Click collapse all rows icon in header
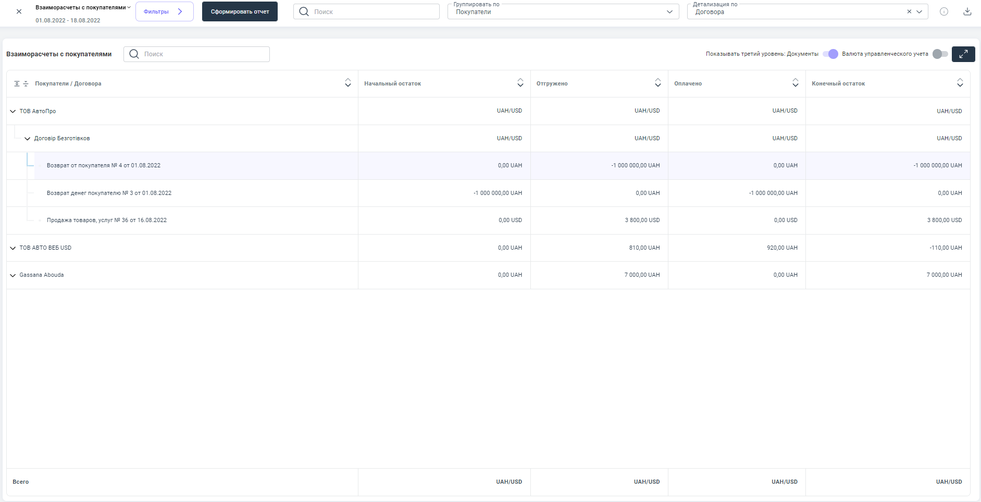The width and height of the screenshot is (981, 502). 26,84
